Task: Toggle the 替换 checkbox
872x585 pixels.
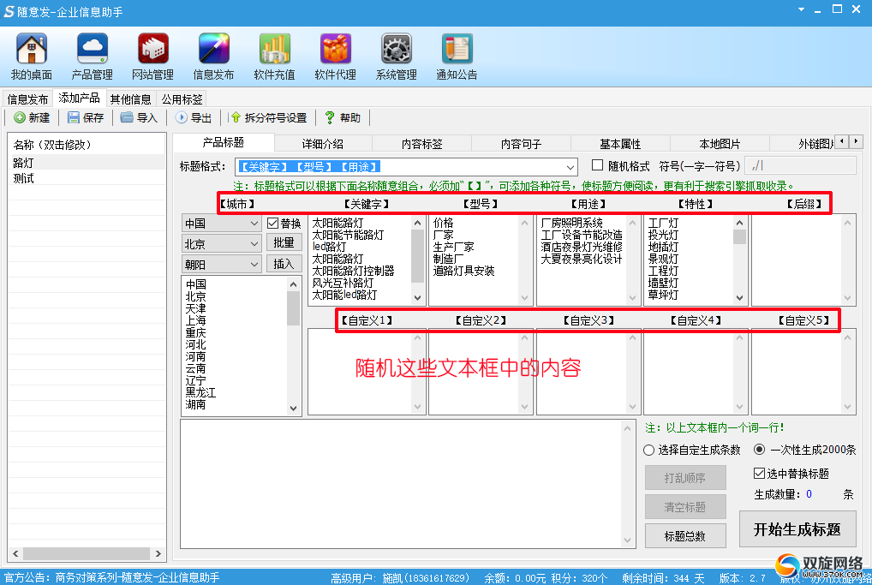Action: 284,224
